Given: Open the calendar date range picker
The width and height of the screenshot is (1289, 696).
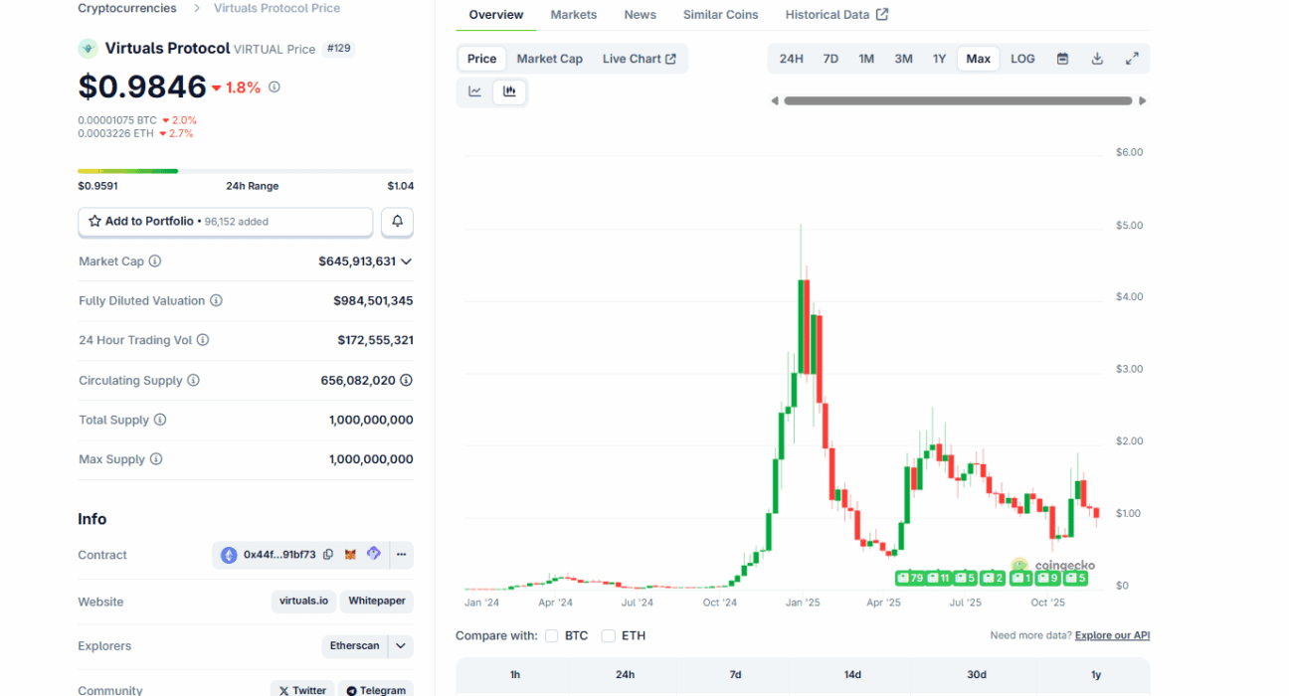Looking at the screenshot, I should [x=1062, y=59].
